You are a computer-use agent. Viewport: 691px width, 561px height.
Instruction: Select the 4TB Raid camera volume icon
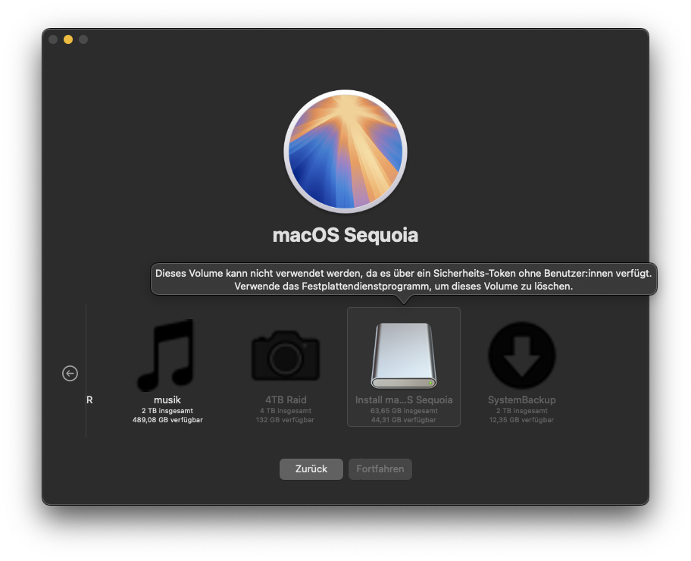point(286,356)
